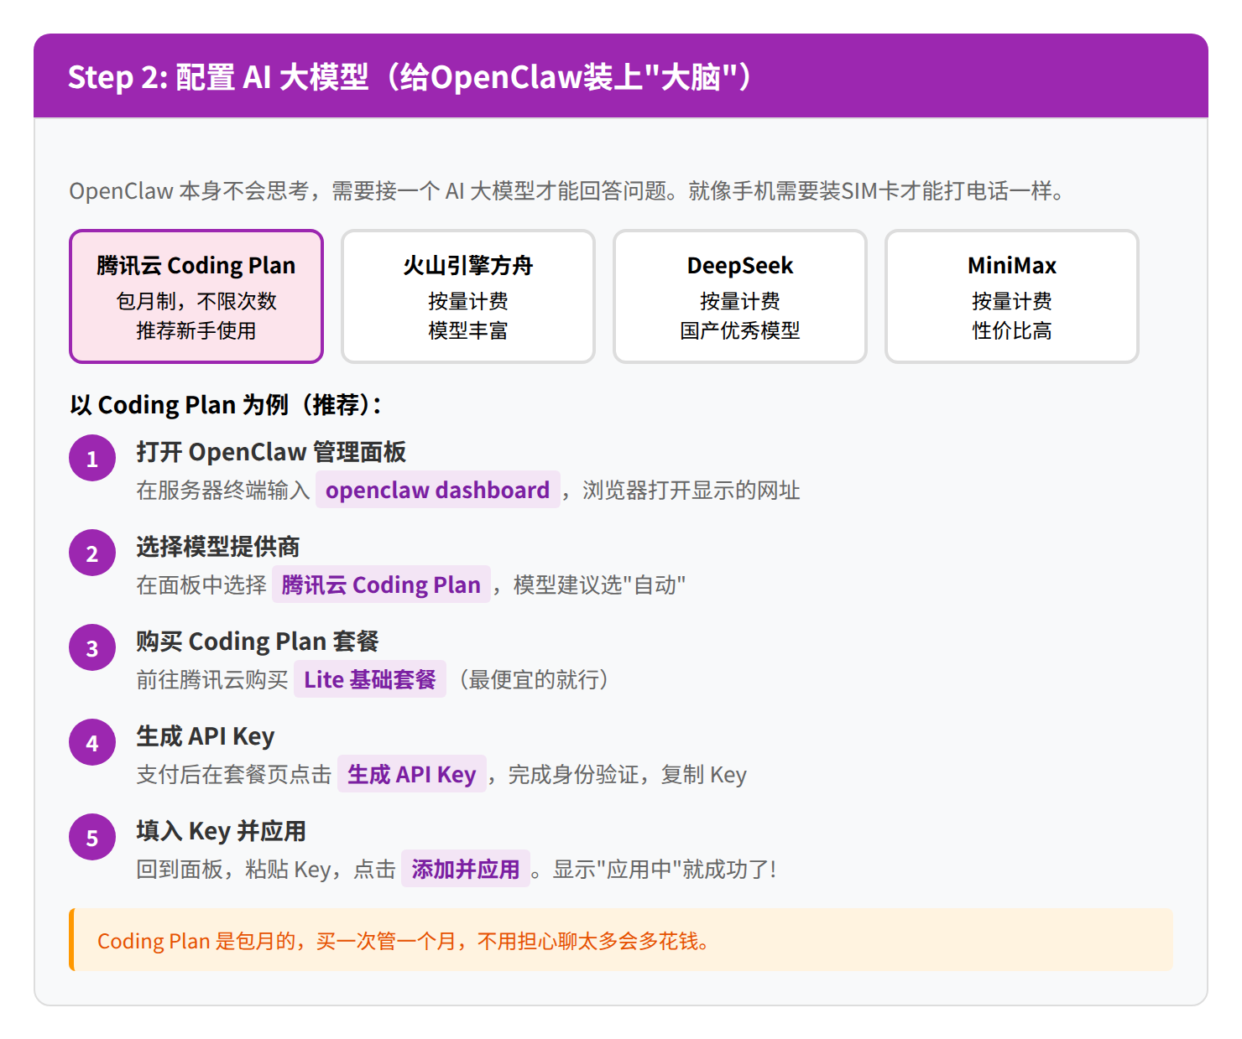
Task: Click the openclaw dashboard command snippet
Action: tap(437, 490)
